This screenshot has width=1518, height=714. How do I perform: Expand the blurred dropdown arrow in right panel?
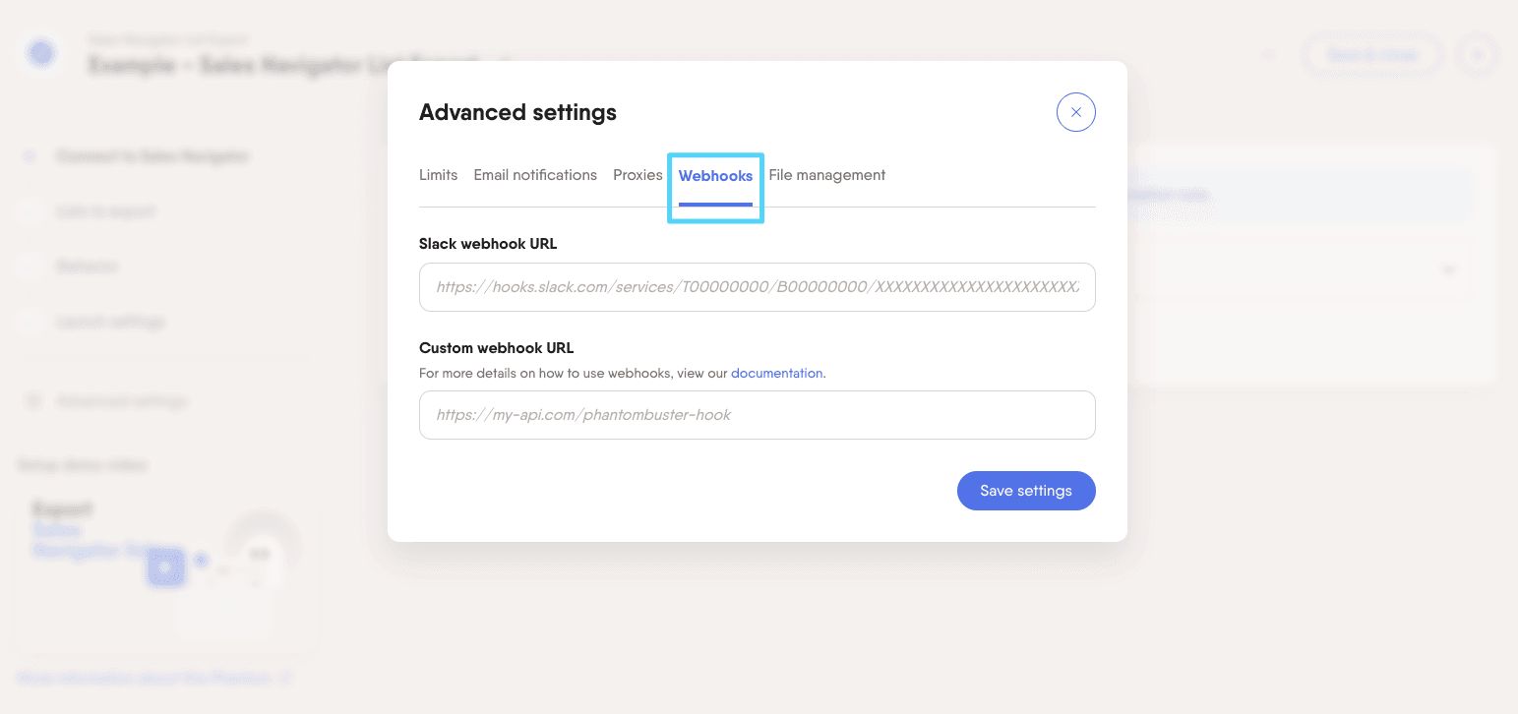1447,268
